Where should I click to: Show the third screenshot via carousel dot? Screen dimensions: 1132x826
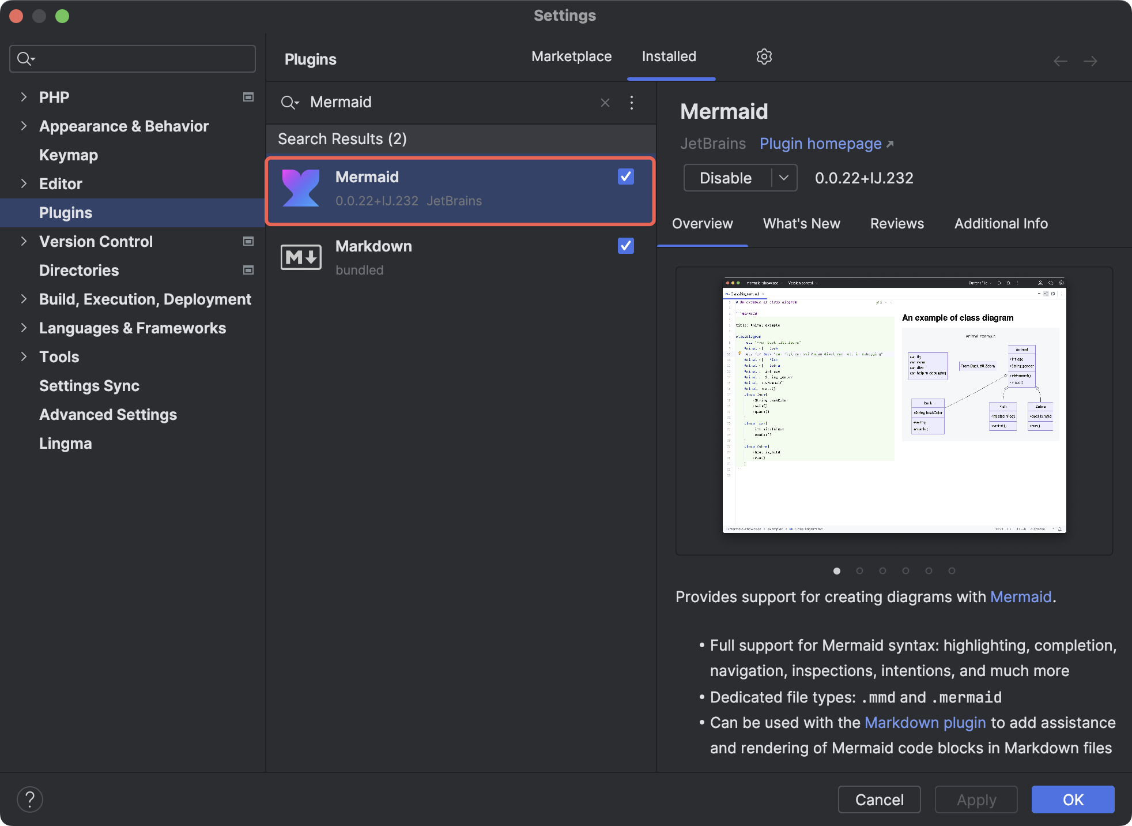[x=883, y=571]
